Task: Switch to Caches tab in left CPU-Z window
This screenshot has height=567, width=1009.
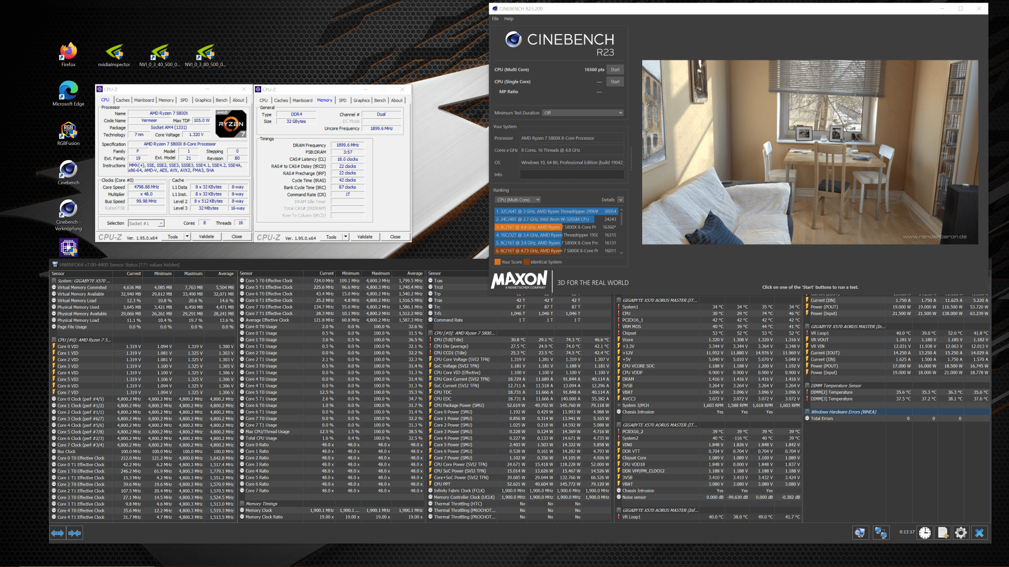Action: (x=122, y=100)
